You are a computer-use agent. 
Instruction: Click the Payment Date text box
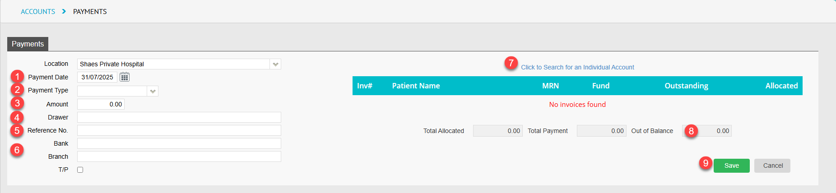point(97,77)
